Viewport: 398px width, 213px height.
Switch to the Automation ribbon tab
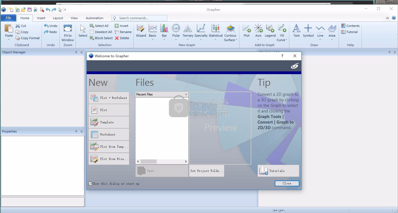94,18
